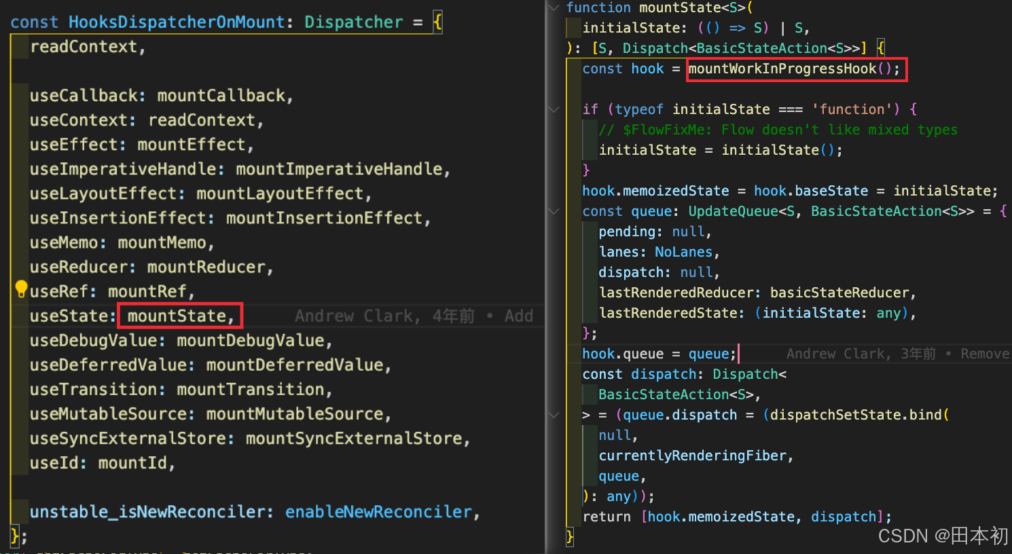Click dispatchSetState.bind call
The width and height of the screenshot is (1012, 554).
(856, 415)
